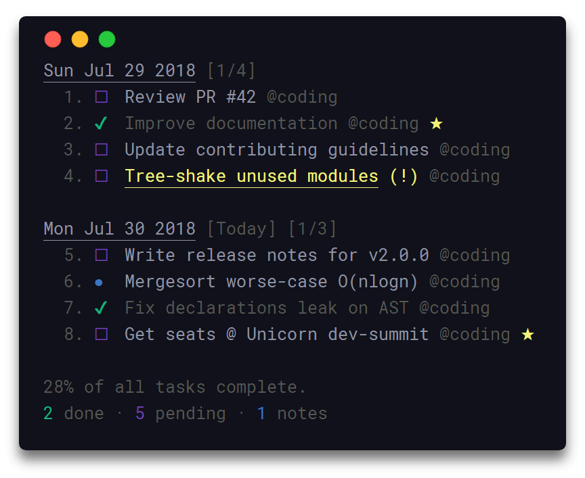This screenshot has width=585, height=478.
Task: Open the Tree-shake unused modules task
Action: coord(251,176)
